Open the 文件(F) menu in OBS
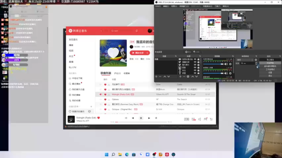 point(158,6)
